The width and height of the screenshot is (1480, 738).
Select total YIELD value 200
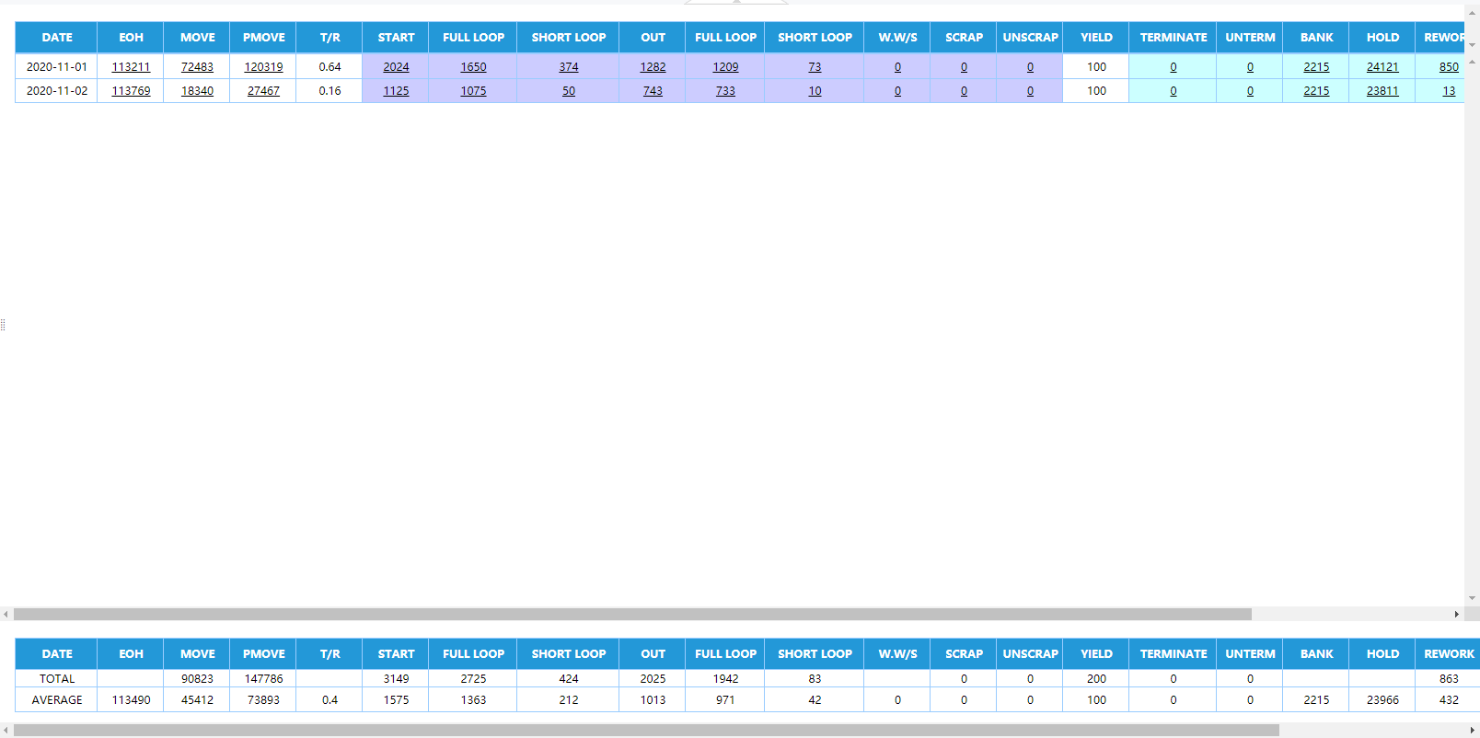(1096, 679)
